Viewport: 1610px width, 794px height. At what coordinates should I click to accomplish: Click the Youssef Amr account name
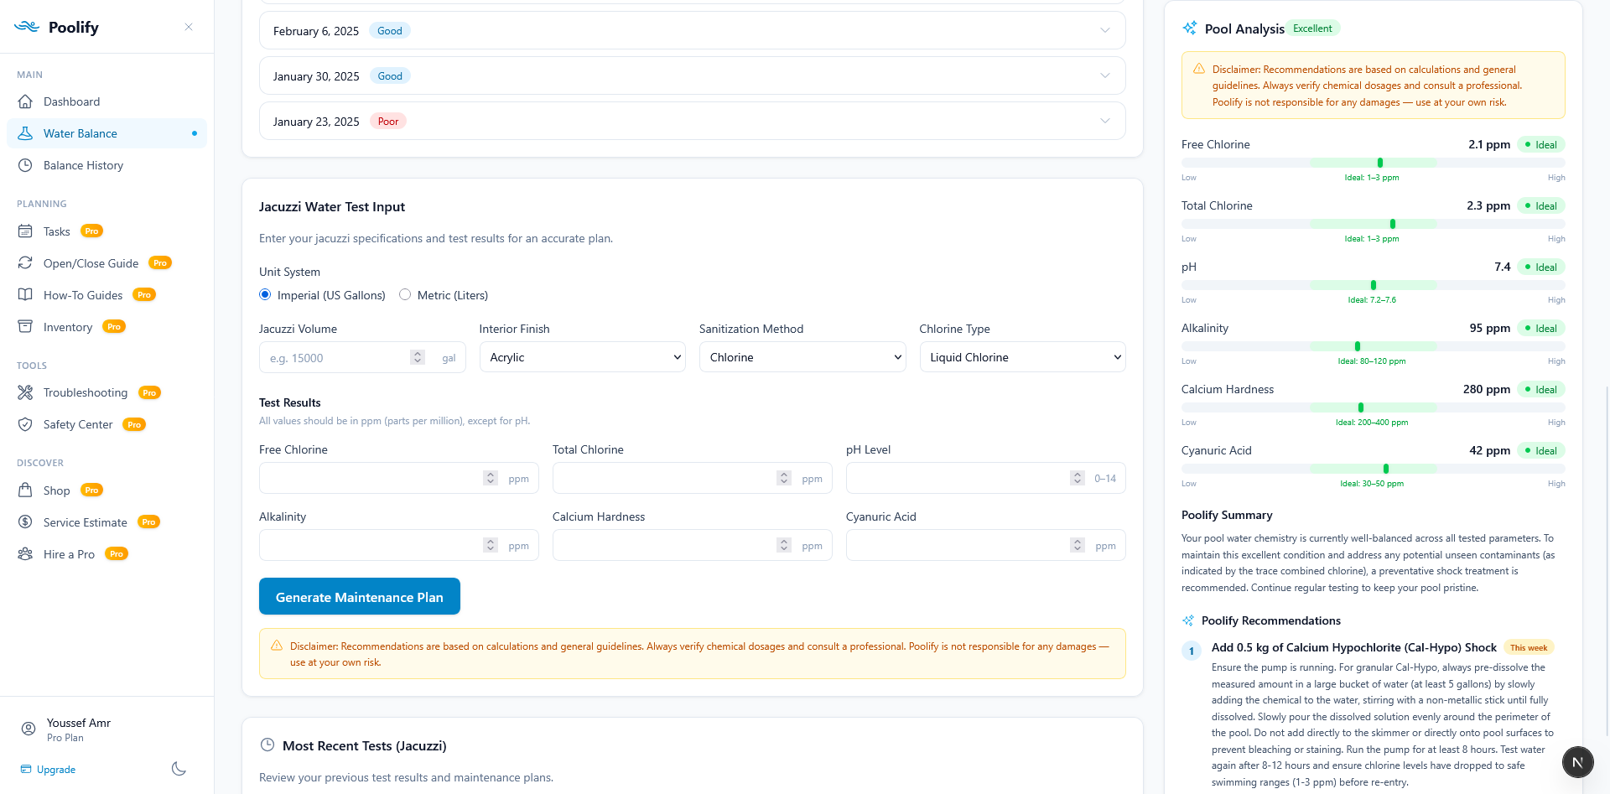pyautogui.click(x=79, y=723)
